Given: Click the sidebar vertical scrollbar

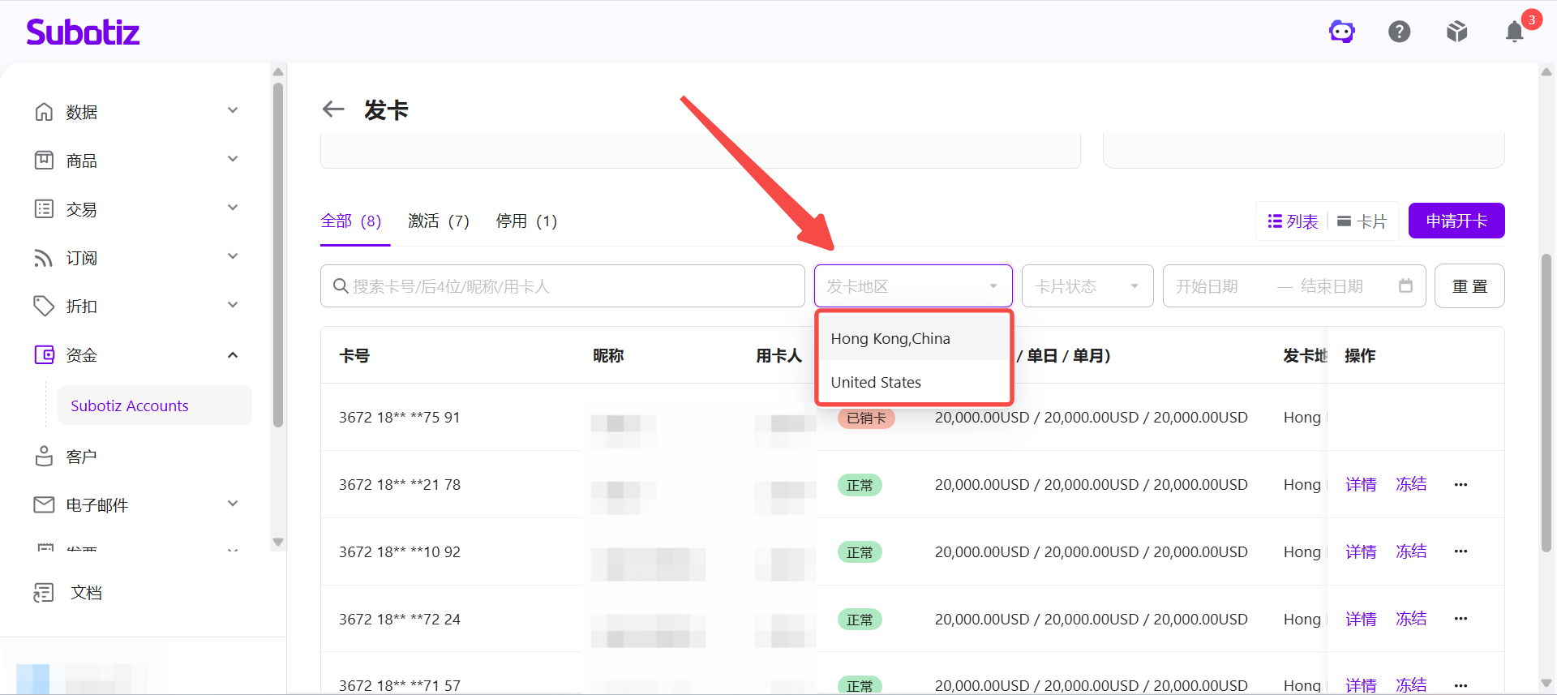Looking at the screenshot, I should (x=278, y=253).
